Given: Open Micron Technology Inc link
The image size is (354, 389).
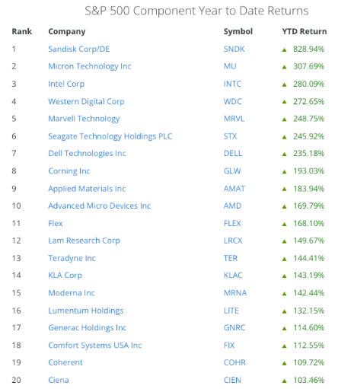Looking at the screenshot, I should coord(90,66).
